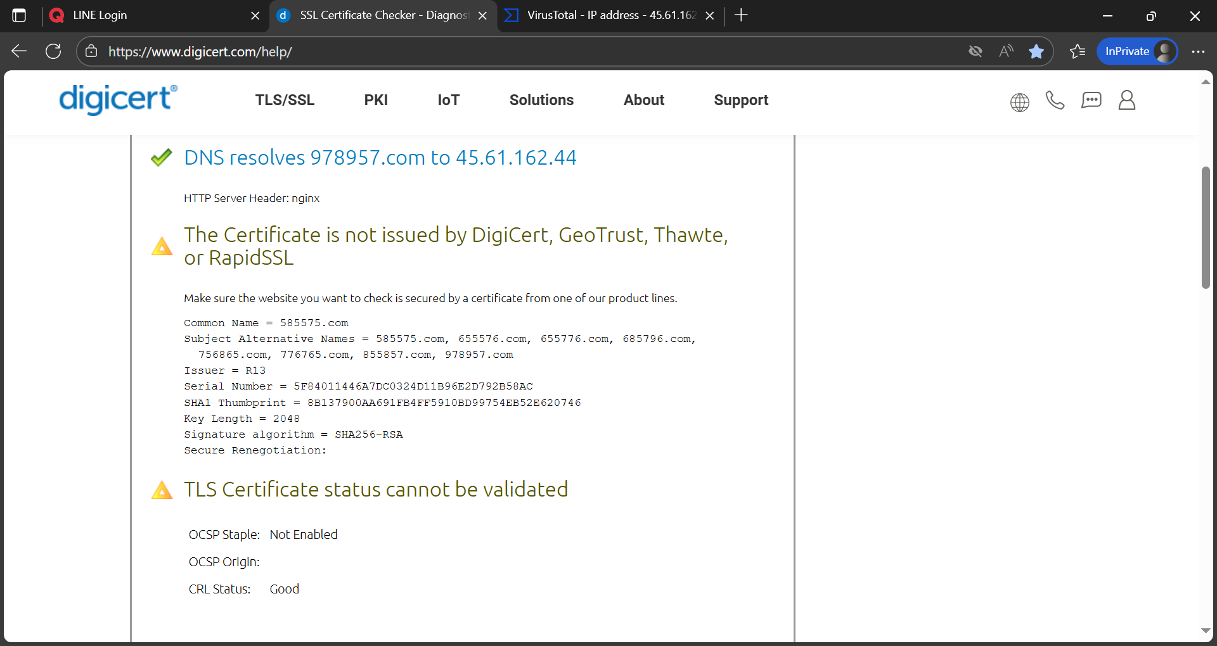Screen dimensions: 1217x646
Task: Click the 'Secure Renegotiation:' line
Action: click(255, 450)
